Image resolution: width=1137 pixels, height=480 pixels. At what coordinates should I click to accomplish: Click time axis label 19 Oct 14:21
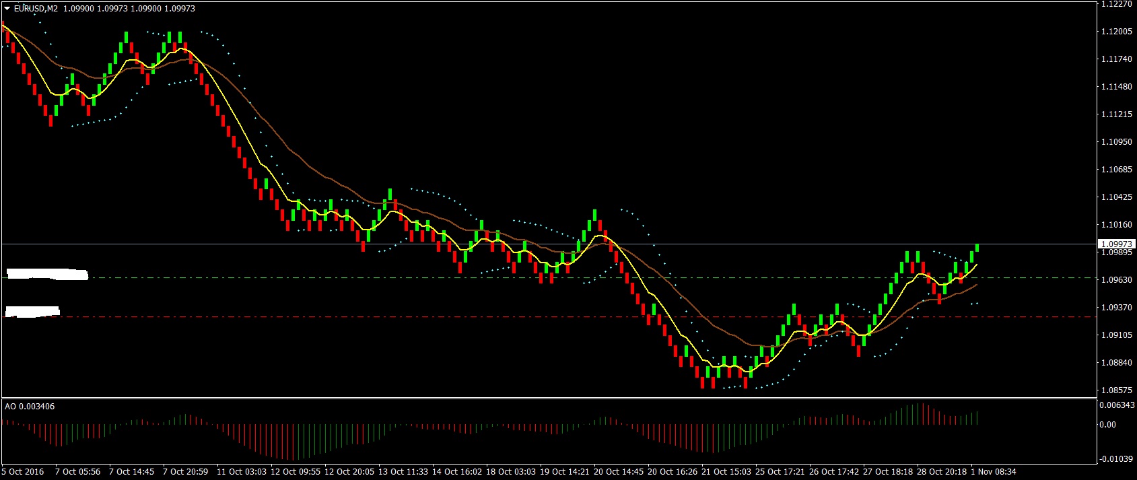coord(564,472)
